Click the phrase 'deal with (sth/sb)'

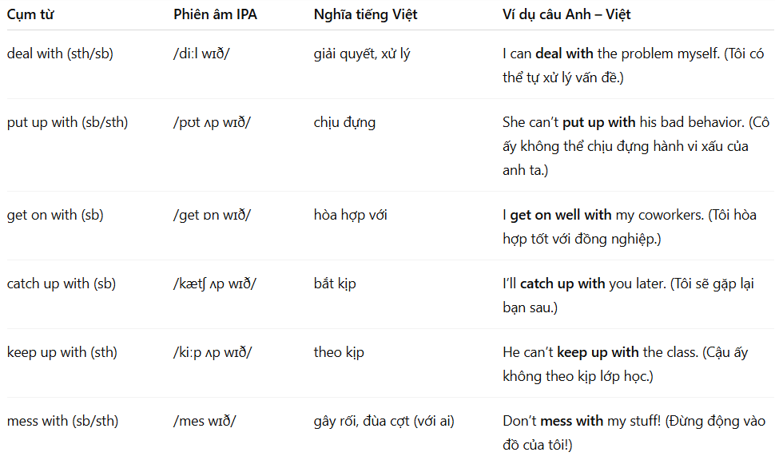pyautogui.click(x=60, y=54)
